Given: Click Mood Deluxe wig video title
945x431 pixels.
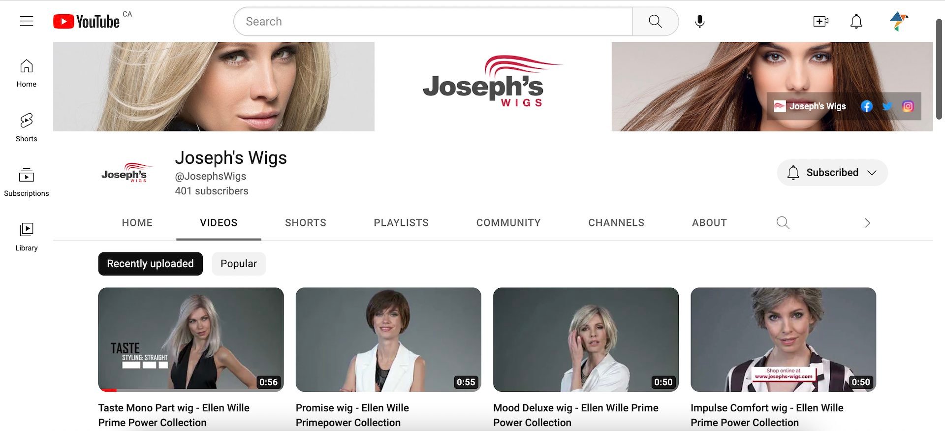Looking at the screenshot, I should (x=576, y=415).
